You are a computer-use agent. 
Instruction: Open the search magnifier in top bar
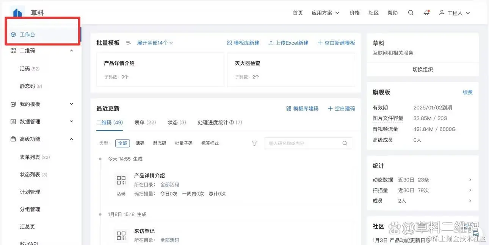[x=411, y=13]
